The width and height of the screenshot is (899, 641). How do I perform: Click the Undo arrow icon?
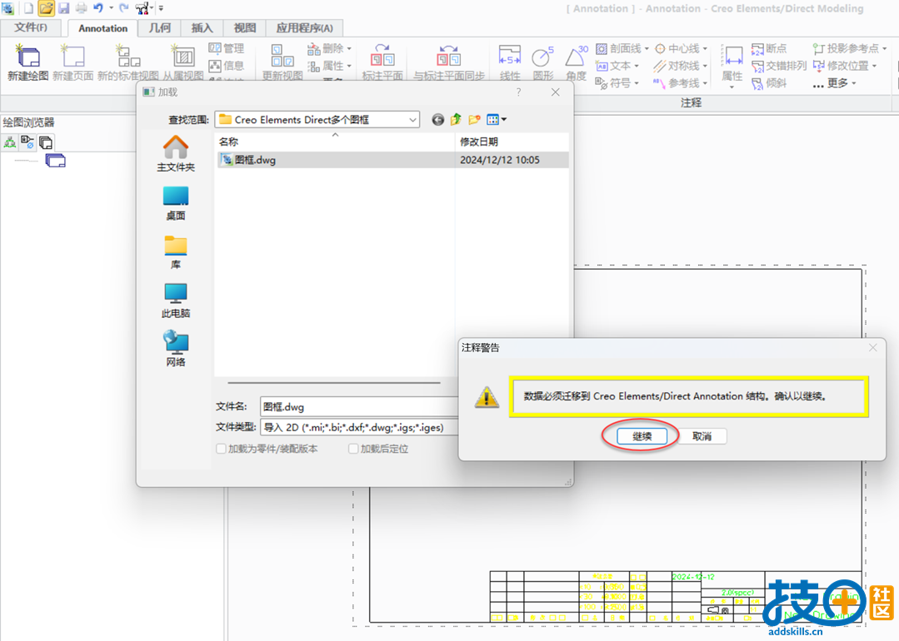click(x=98, y=8)
